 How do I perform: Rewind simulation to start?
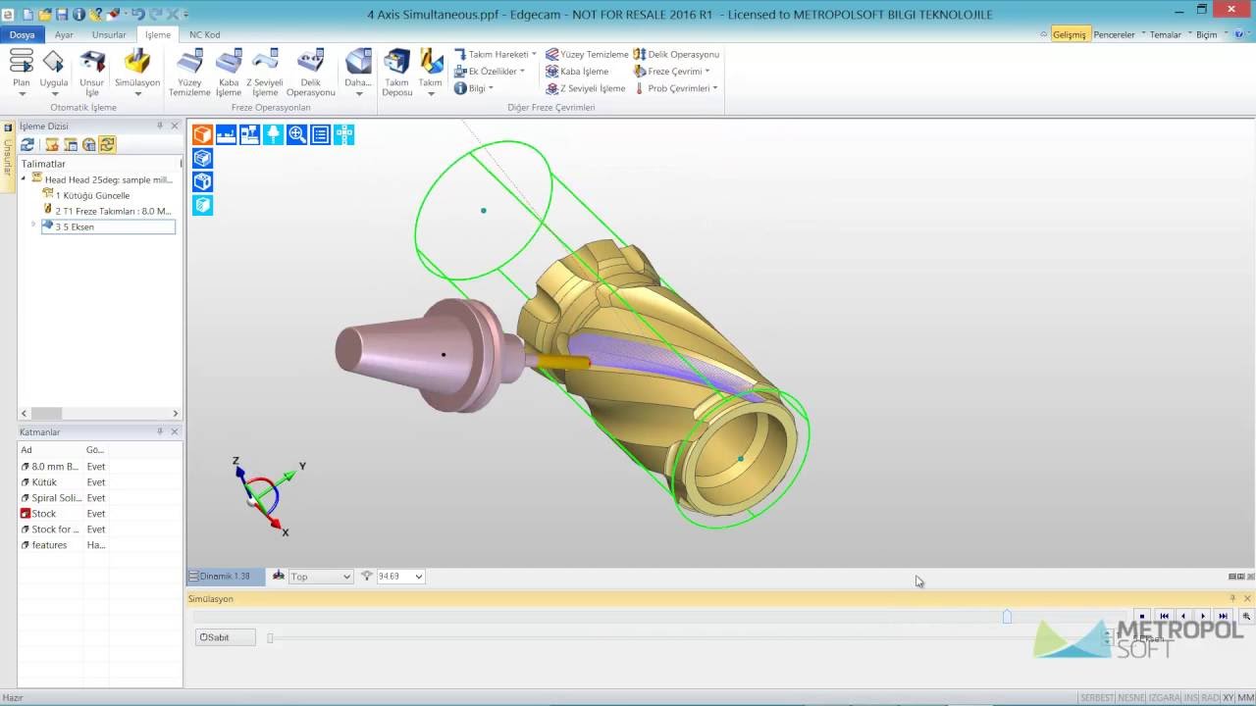click(x=1164, y=617)
